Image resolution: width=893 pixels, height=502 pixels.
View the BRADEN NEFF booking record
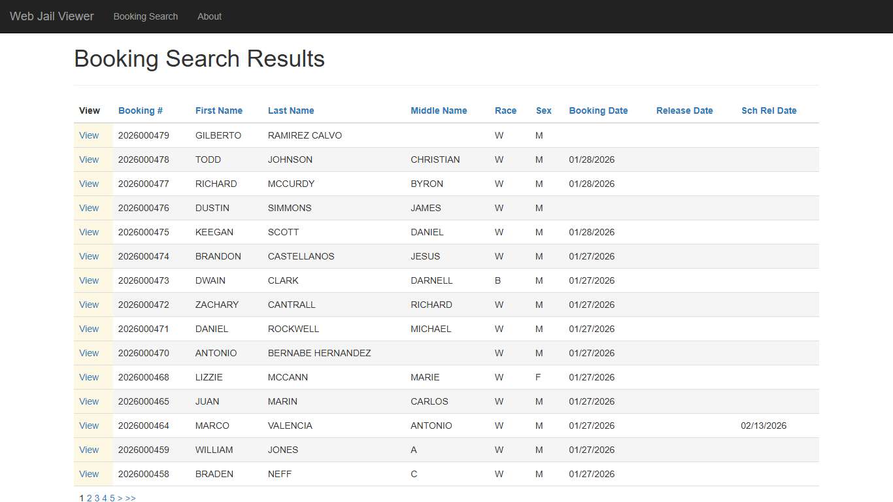tap(89, 474)
